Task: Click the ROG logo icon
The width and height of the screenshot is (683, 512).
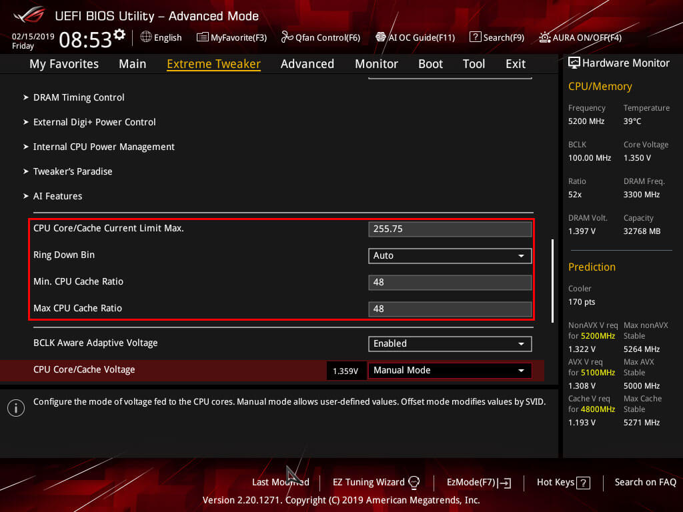Action: tap(29, 15)
